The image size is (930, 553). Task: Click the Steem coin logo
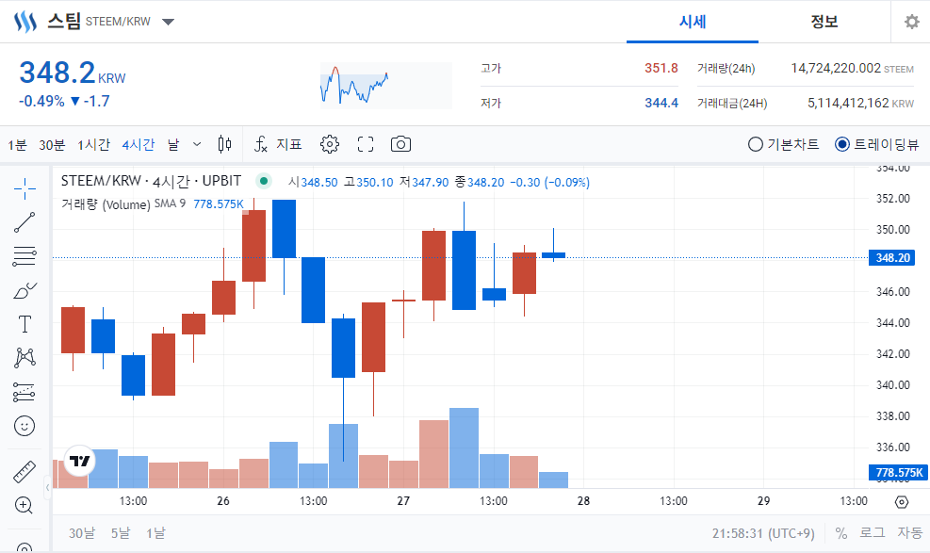25,22
